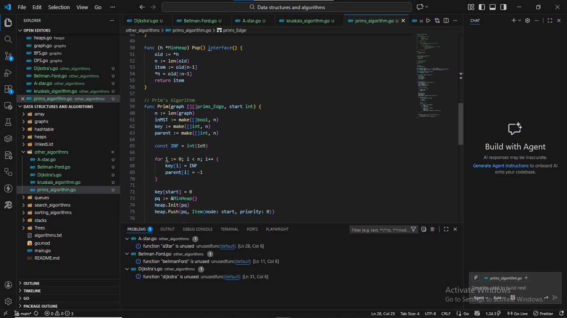567x318 pixels.
Task: Split the editor to the right
Action: point(445,21)
